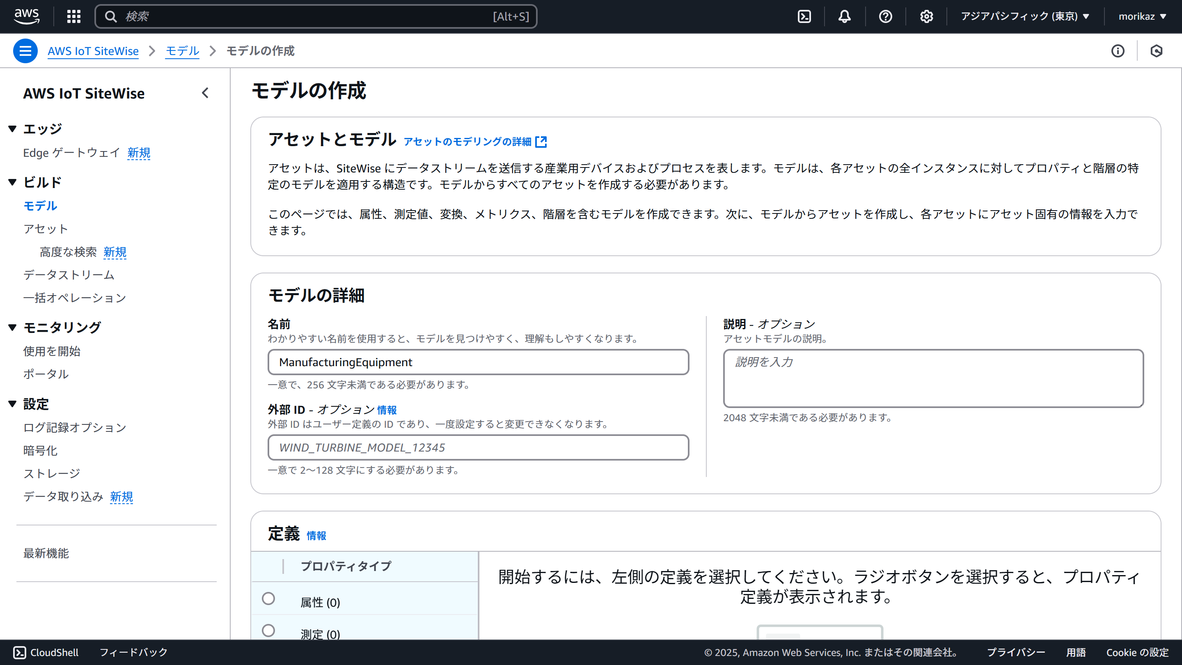The height and width of the screenshot is (665, 1182).
Task: Open 暗号化 settings in sidebar
Action: [x=40, y=451]
